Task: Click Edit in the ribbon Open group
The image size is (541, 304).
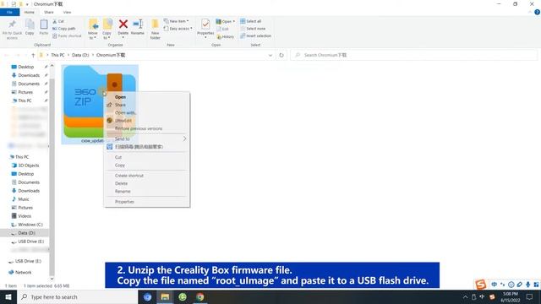Action: [223, 29]
